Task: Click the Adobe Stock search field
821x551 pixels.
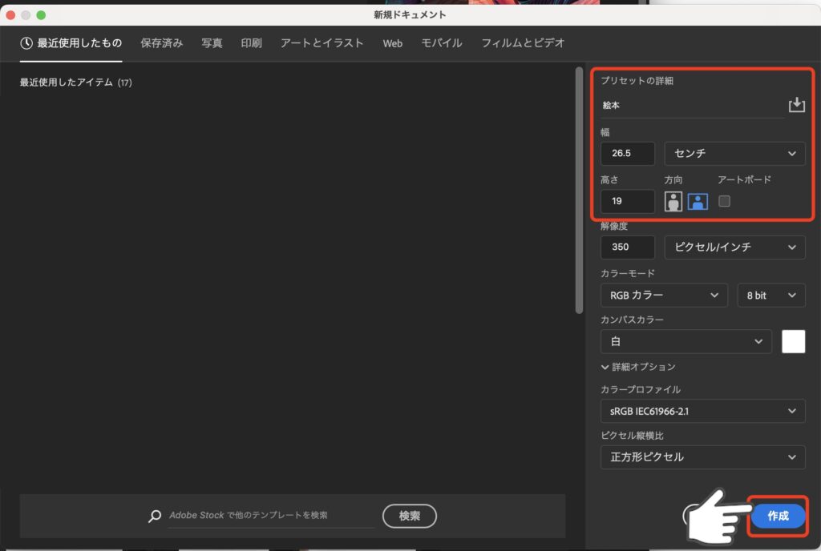Action: click(x=271, y=516)
